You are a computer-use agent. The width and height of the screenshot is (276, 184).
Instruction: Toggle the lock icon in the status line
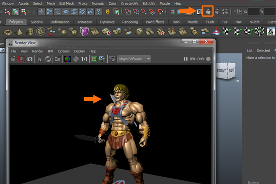click(x=107, y=11)
